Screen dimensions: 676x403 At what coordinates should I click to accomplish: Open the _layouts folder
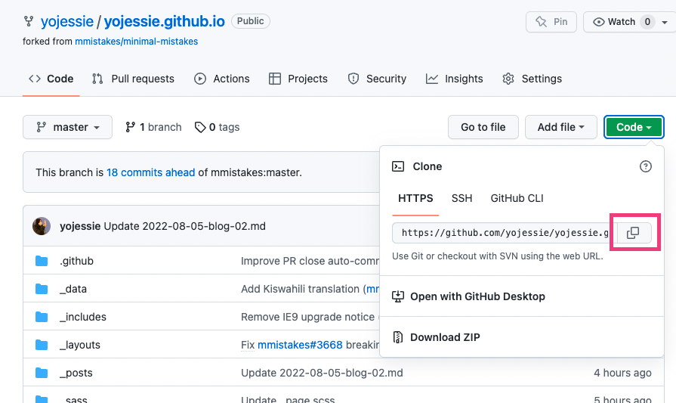point(80,345)
